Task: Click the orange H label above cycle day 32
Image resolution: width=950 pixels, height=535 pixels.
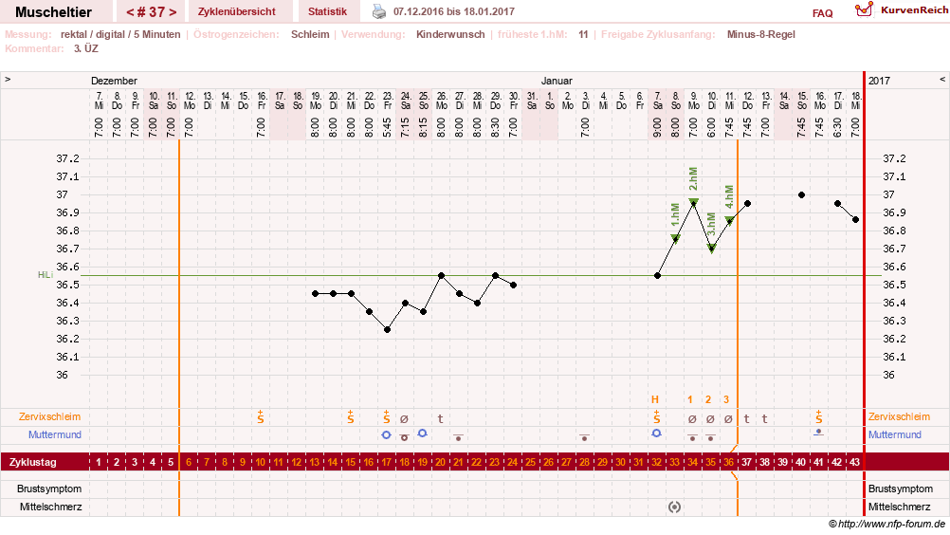Action: [654, 399]
